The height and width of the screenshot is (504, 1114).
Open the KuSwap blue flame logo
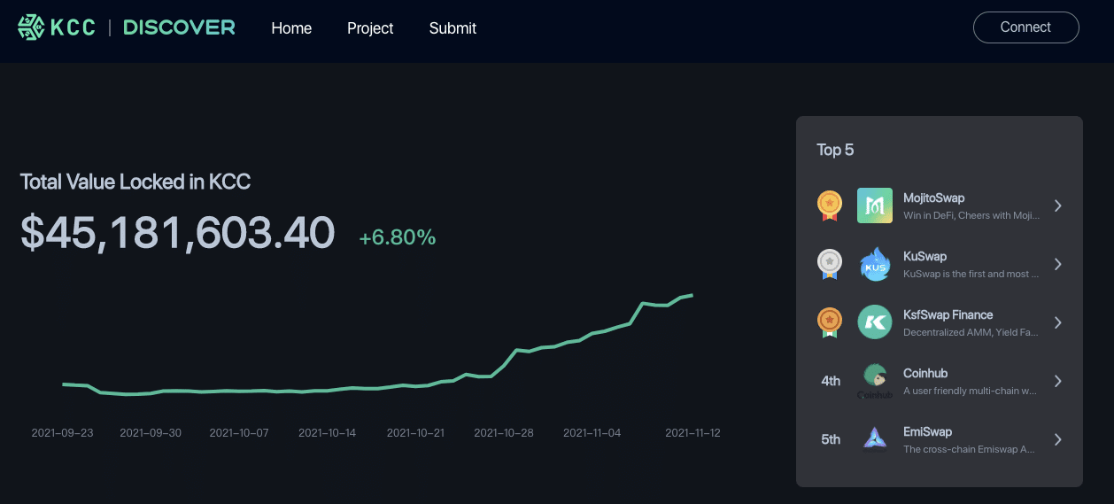point(874,264)
